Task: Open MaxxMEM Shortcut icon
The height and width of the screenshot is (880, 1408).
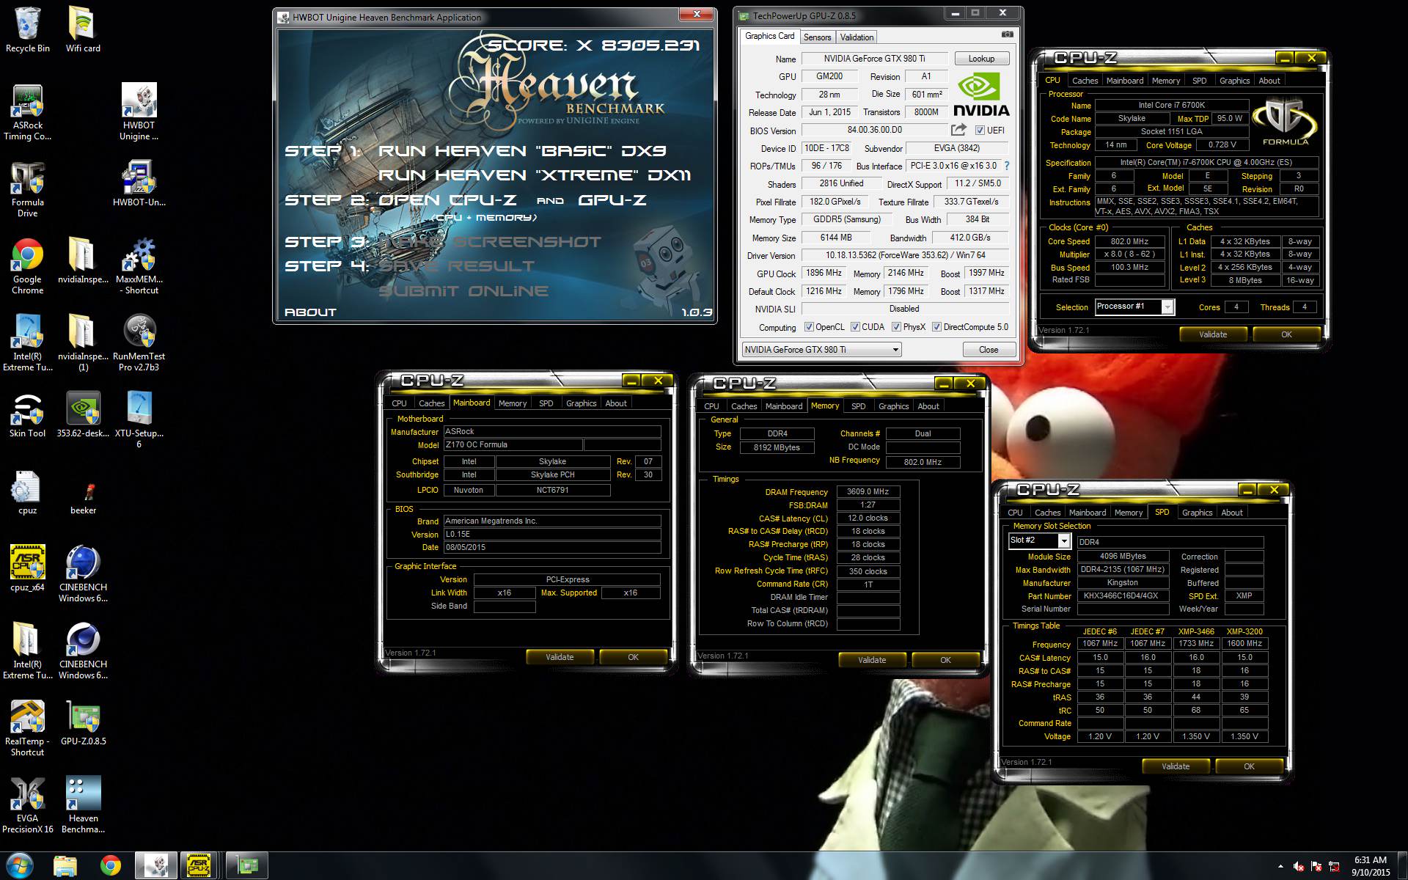Action: click(x=139, y=265)
